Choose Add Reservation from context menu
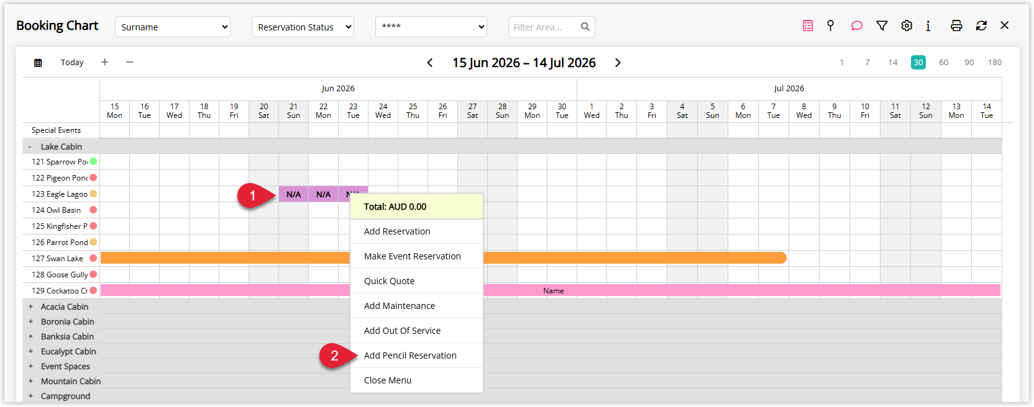The image size is (1034, 407). (x=416, y=231)
